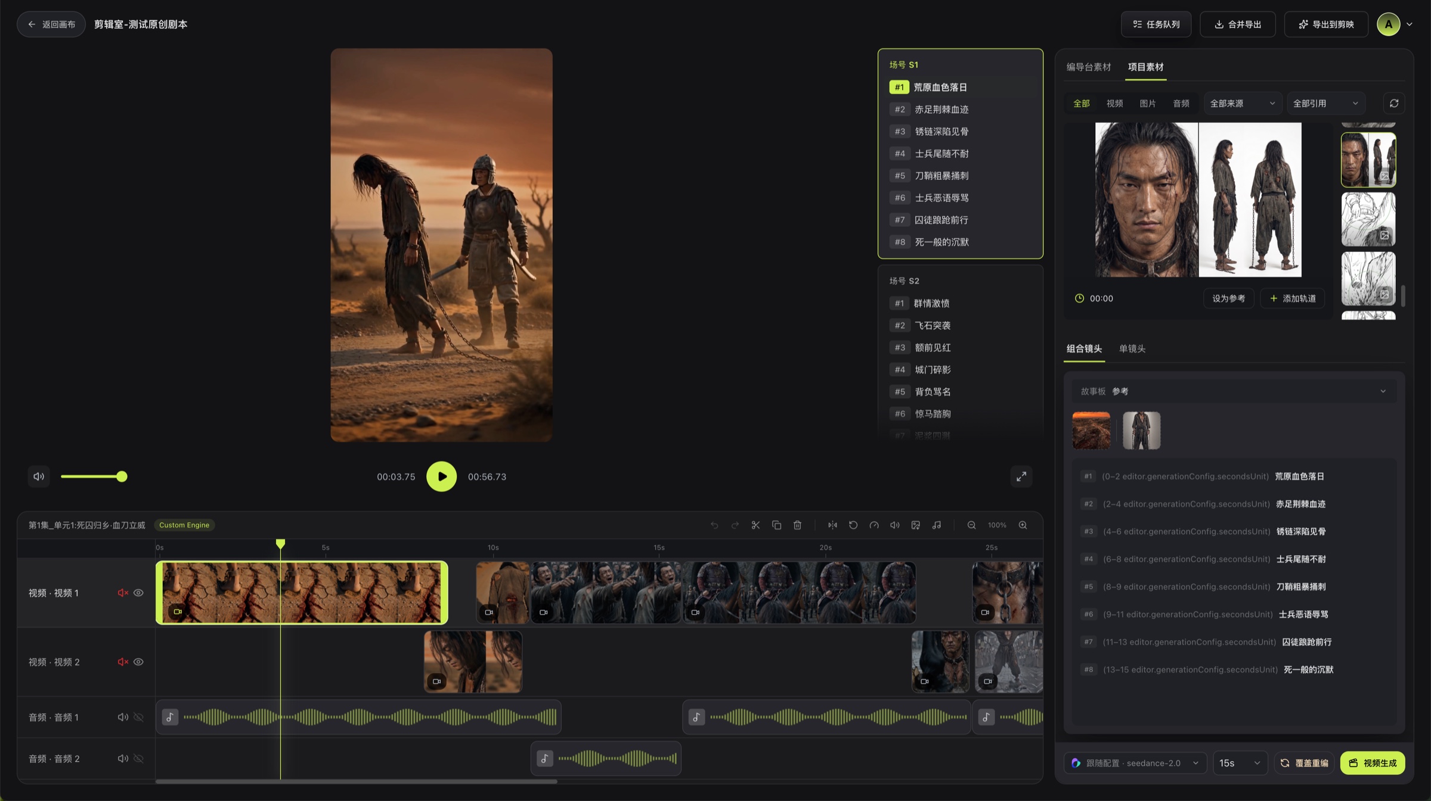Click the mirror flip icon

tap(832, 525)
